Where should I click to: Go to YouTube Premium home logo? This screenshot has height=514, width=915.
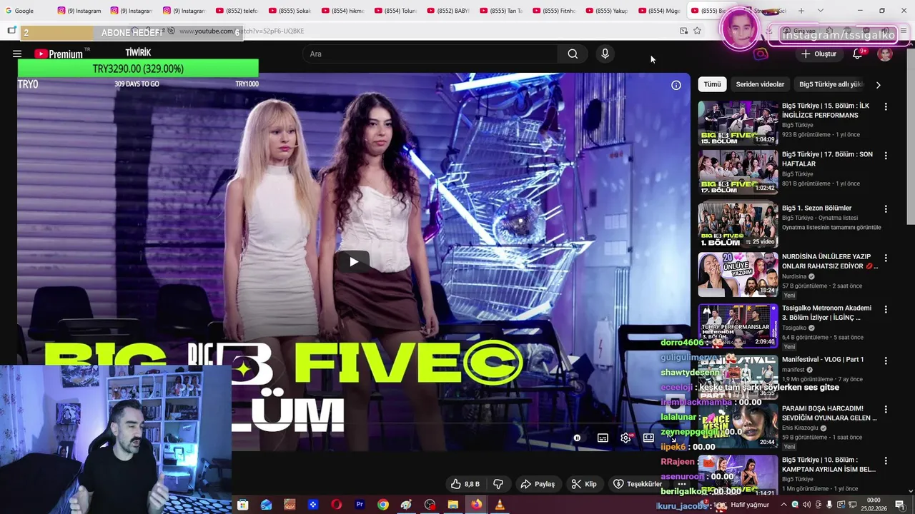point(59,54)
